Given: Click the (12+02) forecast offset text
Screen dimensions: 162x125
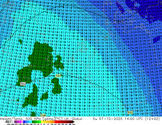Looking at the screenshot, I should tap(152, 119).
